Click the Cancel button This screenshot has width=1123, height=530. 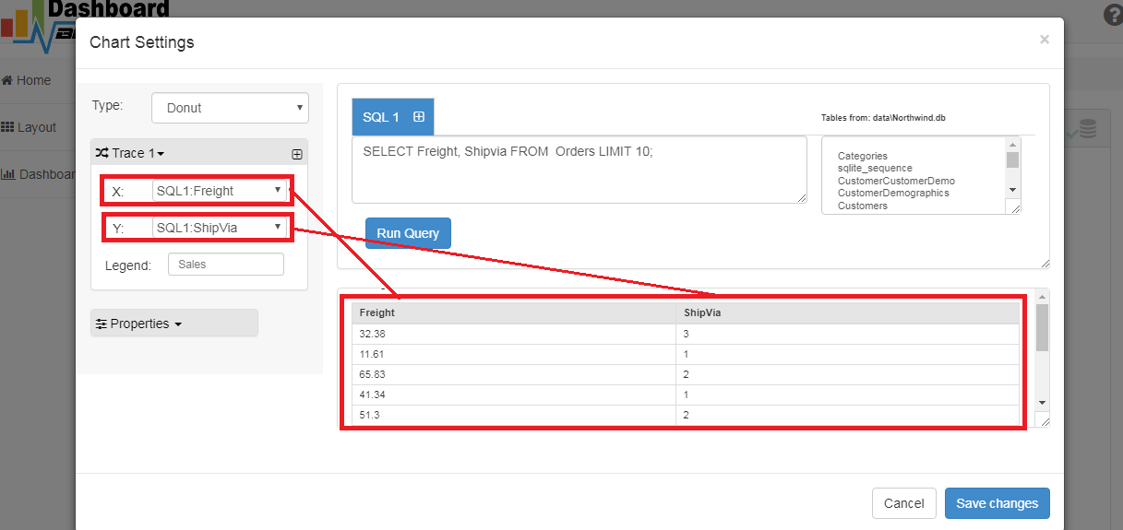pos(904,503)
